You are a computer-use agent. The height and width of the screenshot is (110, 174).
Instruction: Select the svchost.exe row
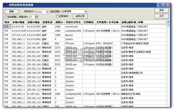pyautogui.click(x=85, y=27)
